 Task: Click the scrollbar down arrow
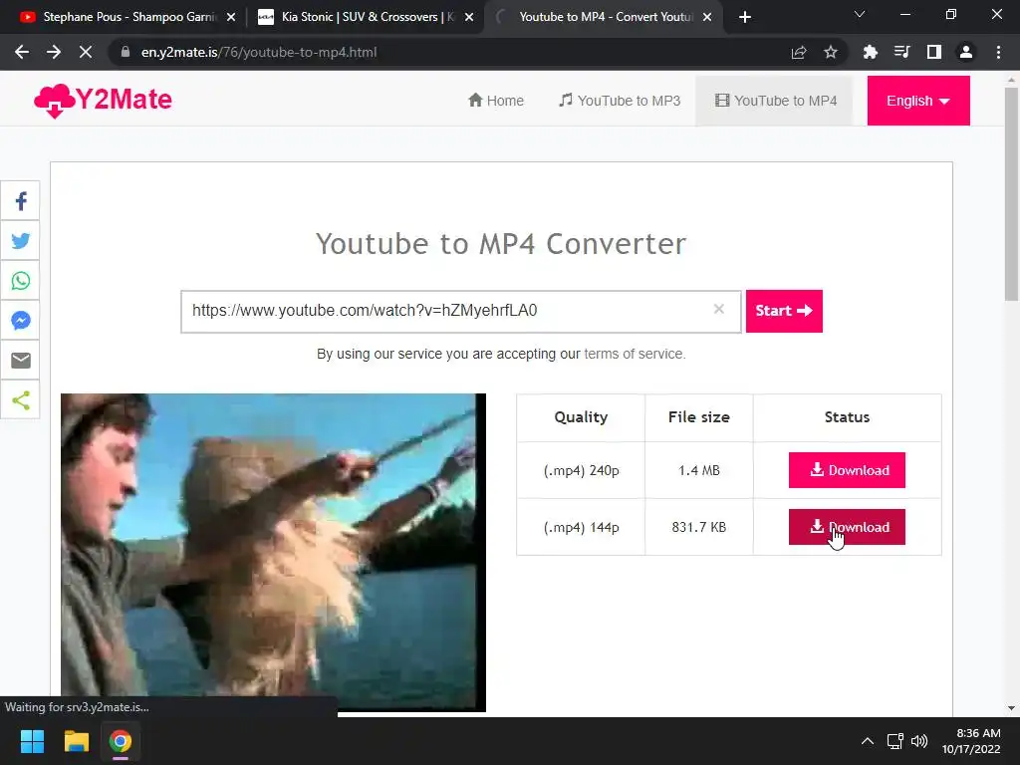(x=1011, y=708)
